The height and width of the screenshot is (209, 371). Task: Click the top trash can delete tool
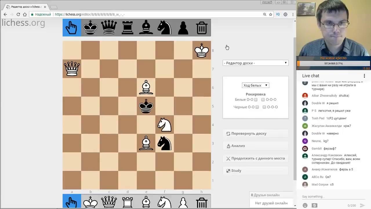pos(201,28)
